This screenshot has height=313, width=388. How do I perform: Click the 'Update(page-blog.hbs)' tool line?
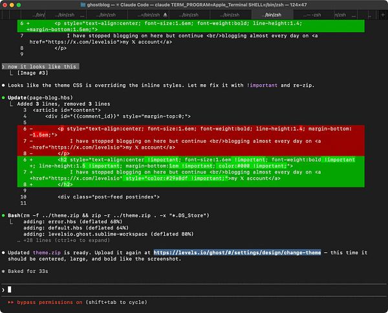pyautogui.click(x=40, y=98)
